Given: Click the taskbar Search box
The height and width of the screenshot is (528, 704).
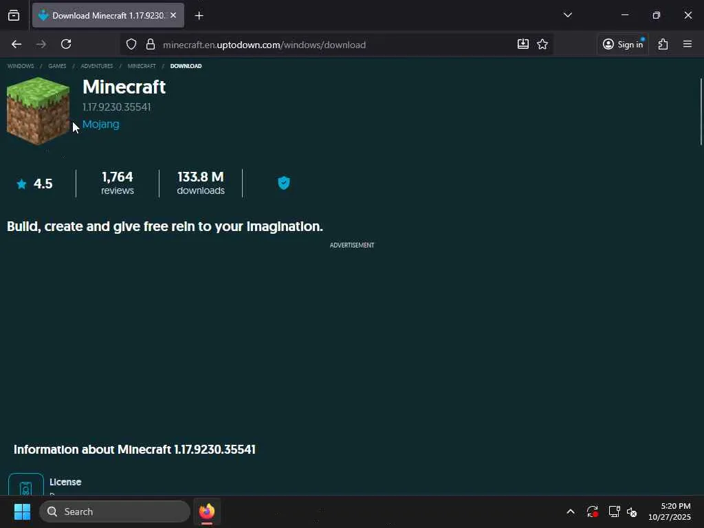Looking at the screenshot, I should tap(115, 511).
